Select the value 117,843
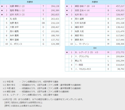 120,36
